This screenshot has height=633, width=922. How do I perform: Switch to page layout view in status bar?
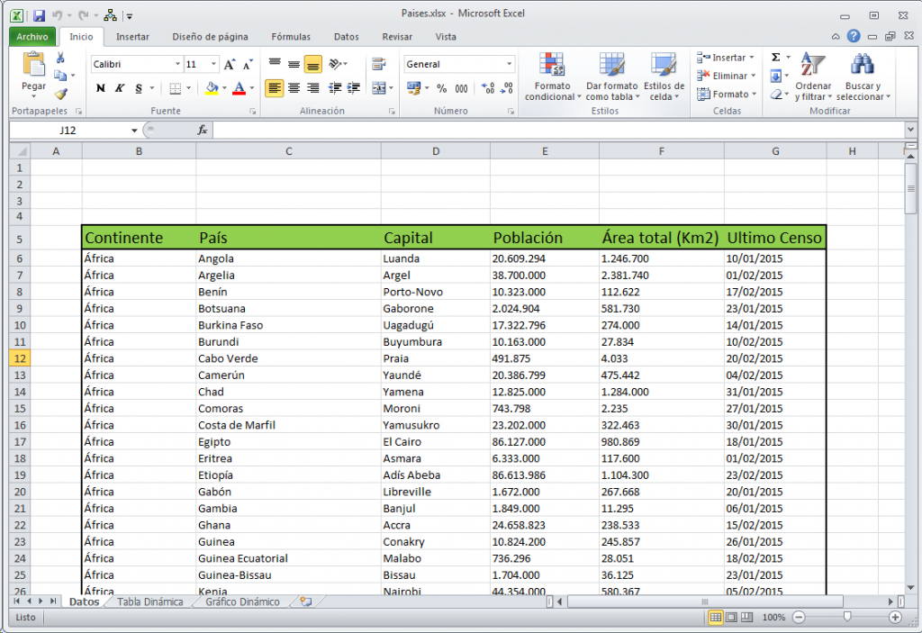[x=731, y=617]
